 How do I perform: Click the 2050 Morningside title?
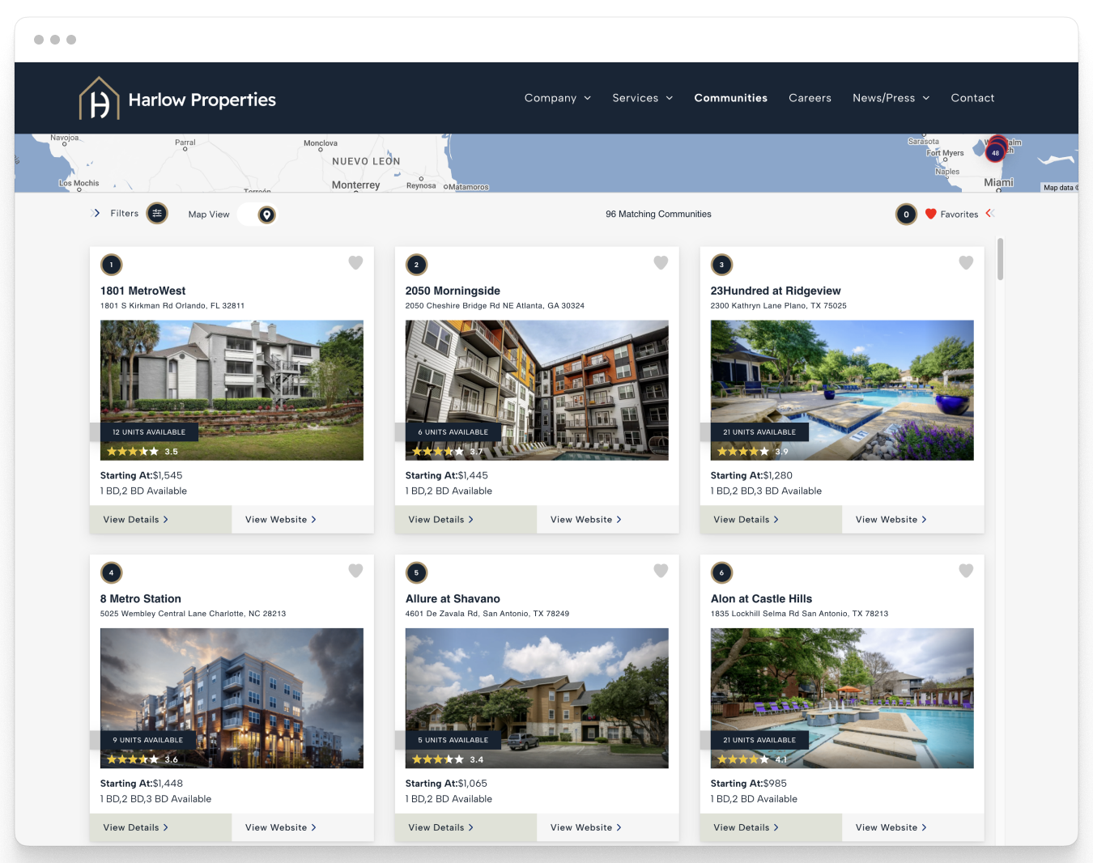[453, 291]
